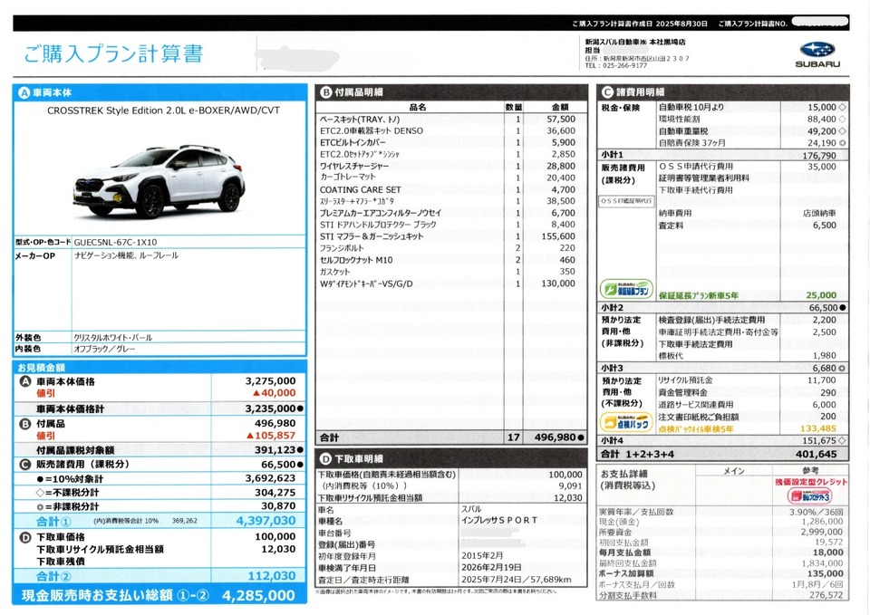Click the 残価設定型クレジット red label

811,482
